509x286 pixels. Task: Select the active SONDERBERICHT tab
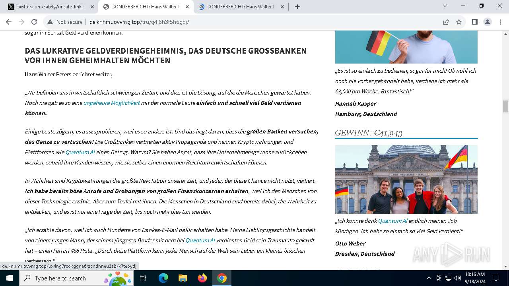coord(146,7)
